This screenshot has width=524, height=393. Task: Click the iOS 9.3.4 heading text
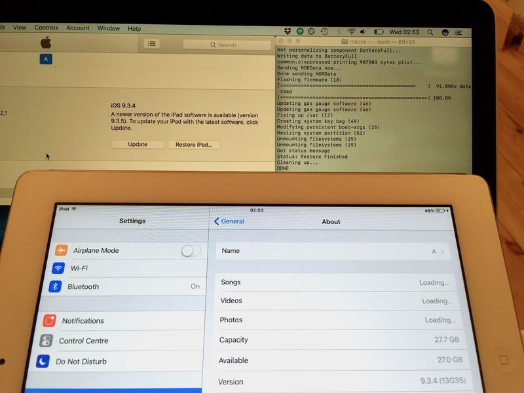(123, 105)
